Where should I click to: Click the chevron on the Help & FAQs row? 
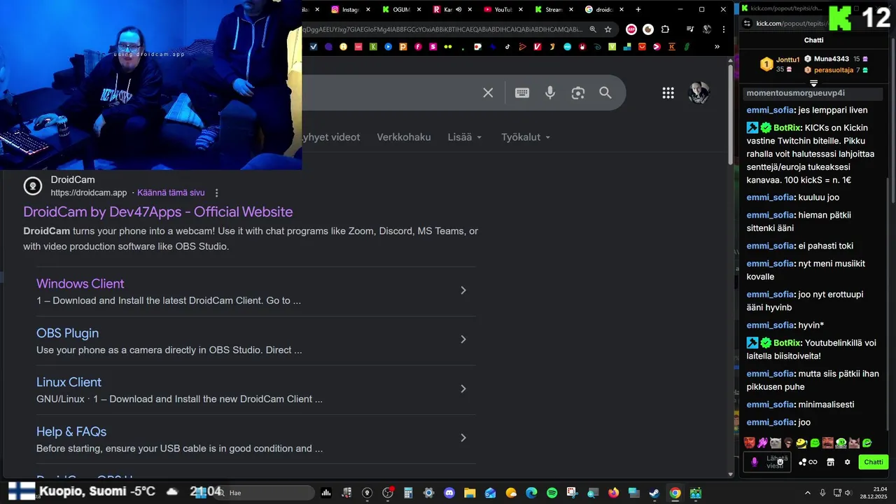click(463, 437)
